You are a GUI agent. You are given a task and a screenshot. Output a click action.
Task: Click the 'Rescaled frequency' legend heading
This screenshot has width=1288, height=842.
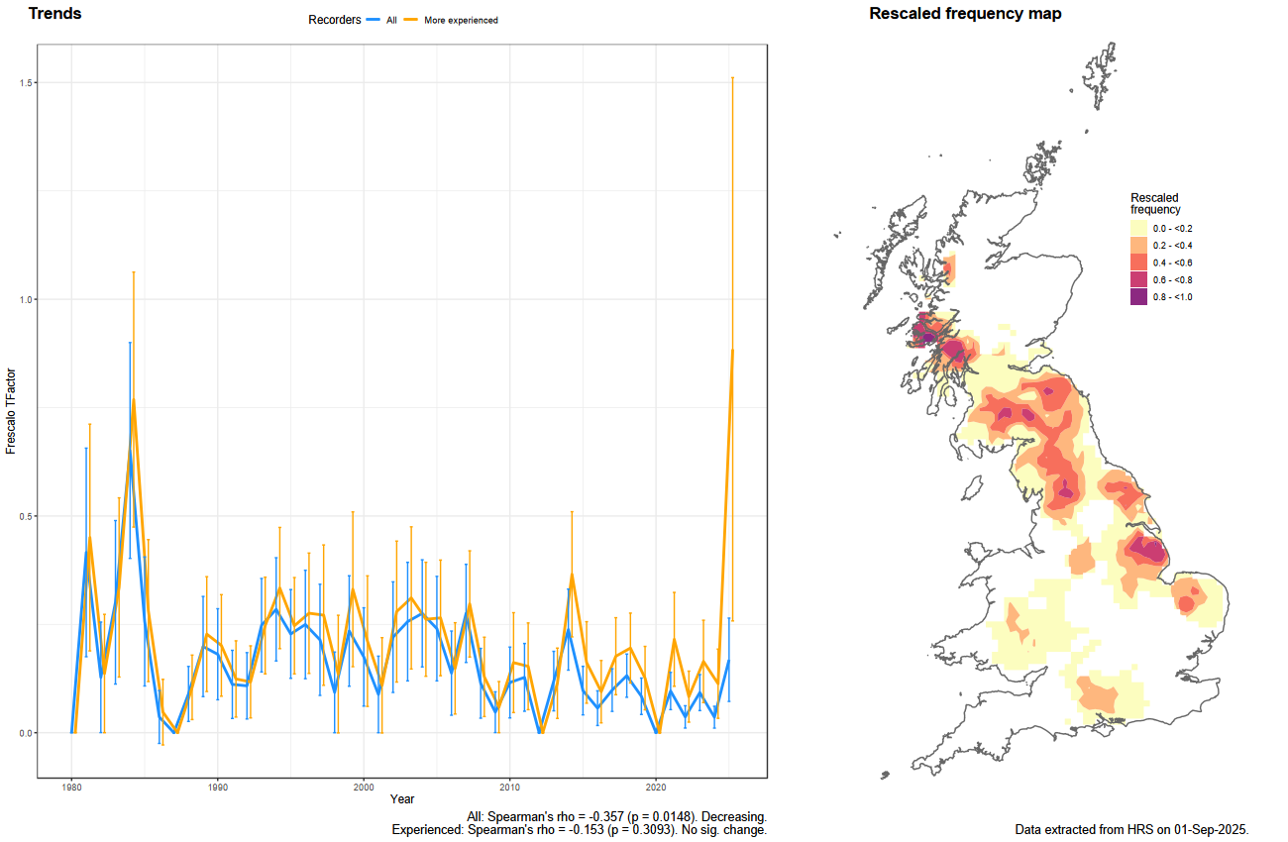1155,204
